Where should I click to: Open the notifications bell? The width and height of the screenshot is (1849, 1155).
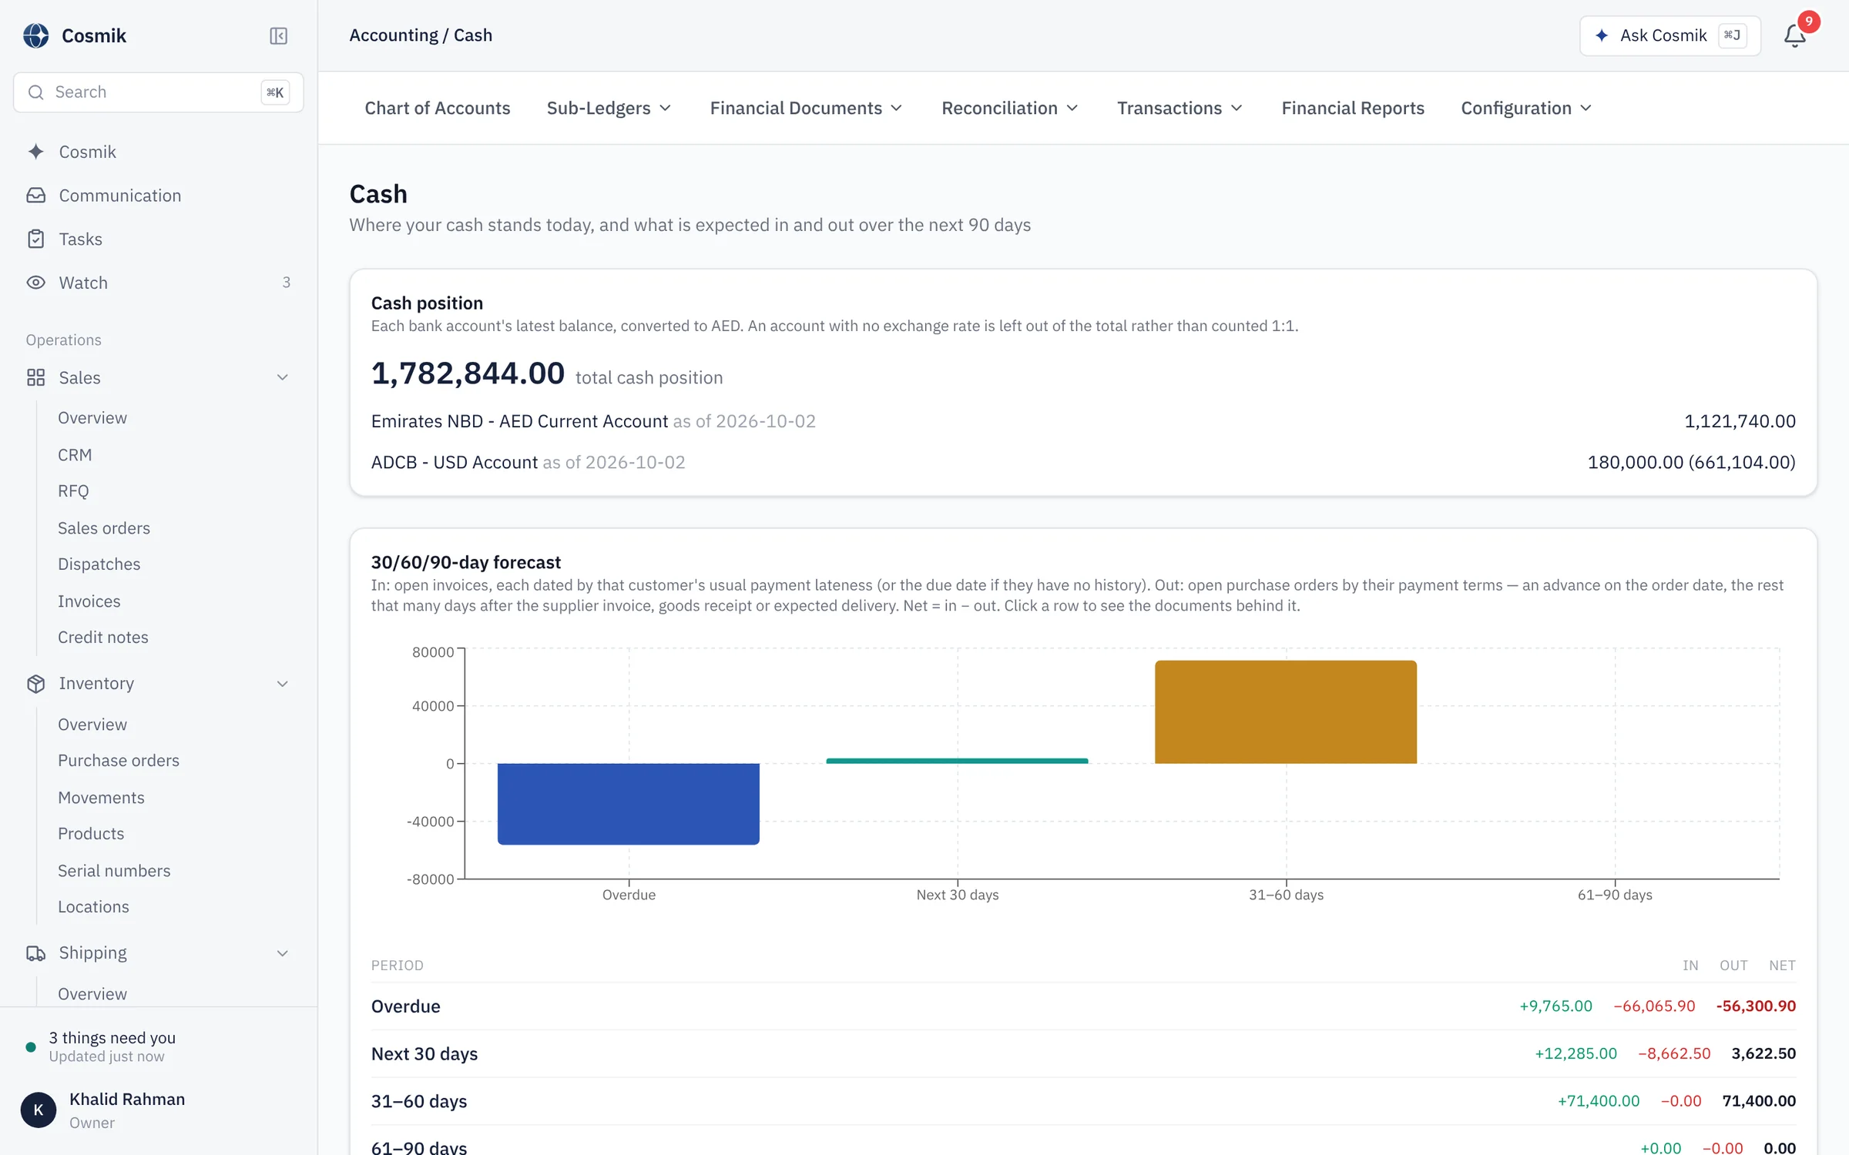pos(1794,35)
